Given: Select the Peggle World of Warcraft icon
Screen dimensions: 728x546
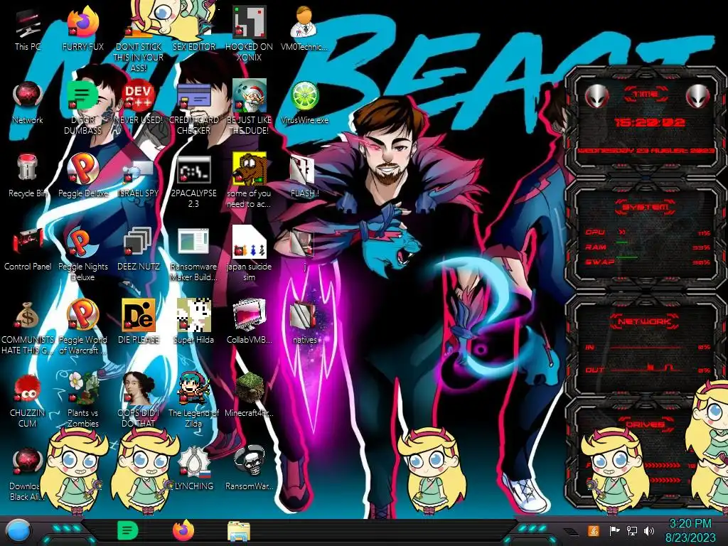Looking at the screenshot, I should [x=83, y=316].
